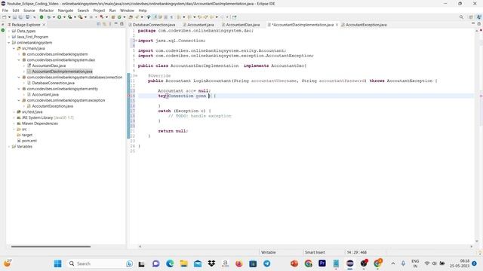Select AccoutantException.java in the tree
Screen dimensions: 483x271
[x=52, y=106]
